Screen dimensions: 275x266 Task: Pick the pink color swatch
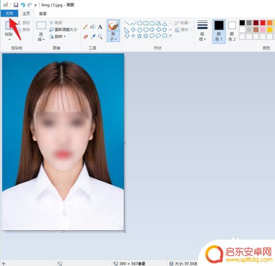pyautogui.click(x=263, y=30)
